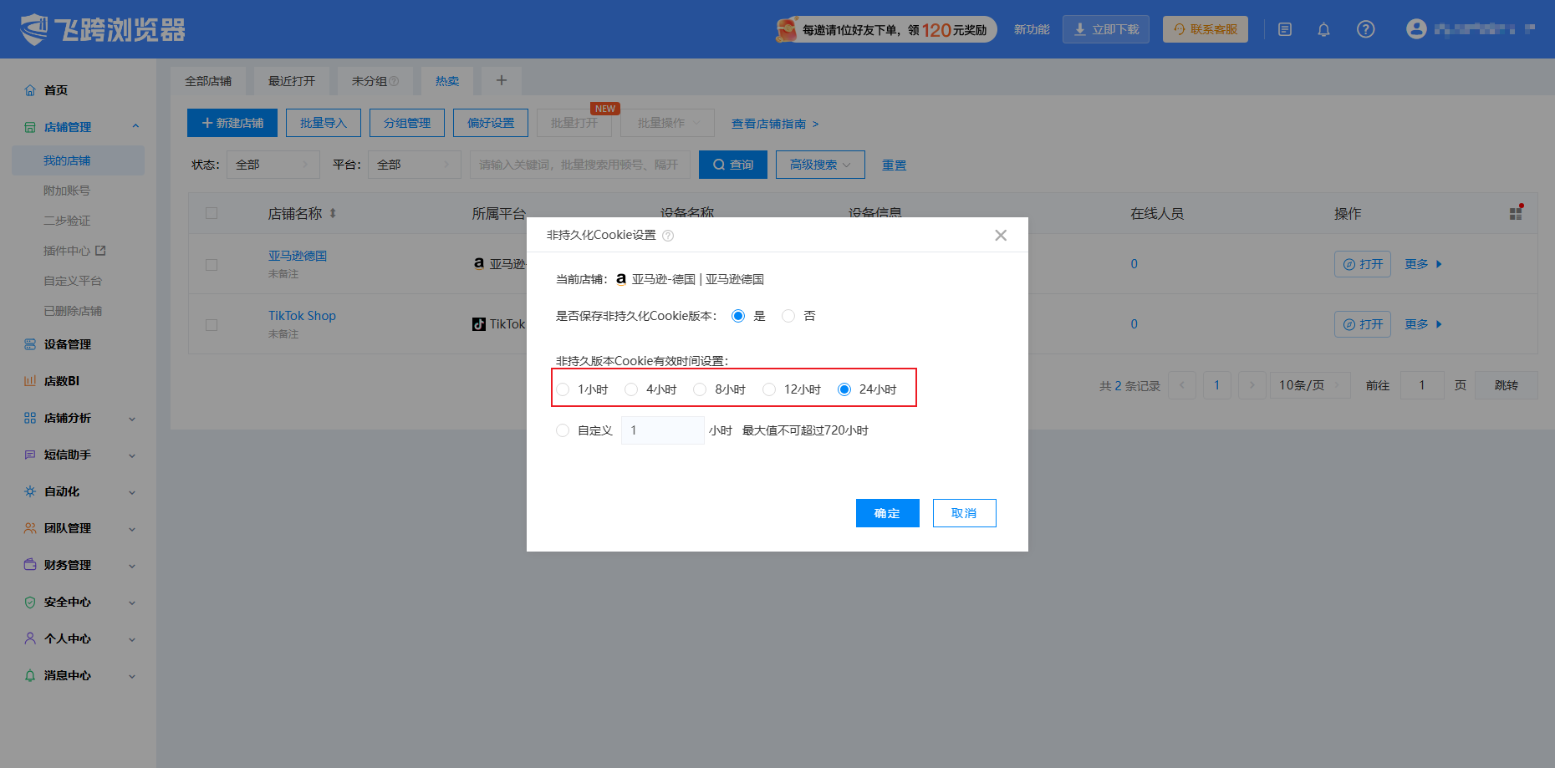Click the 财务管理 wallet icon
The image size is (1555, 768).
click(30, 565)
